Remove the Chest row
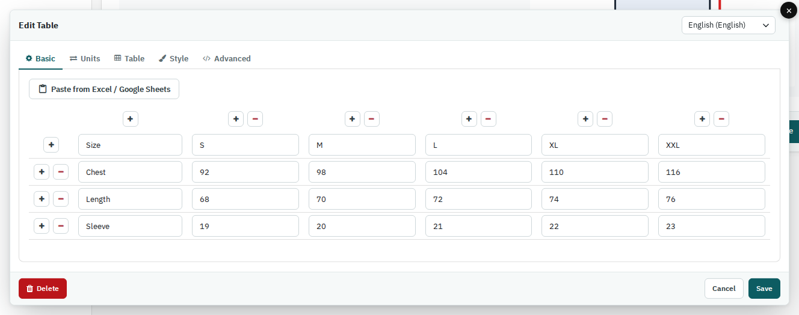 coord(61,172)
